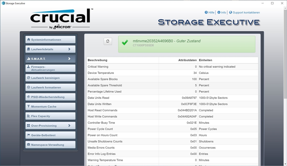This screenshot has width=287, height=166.
Task: Select the Critical Warning row label
Action: [98, 67]
